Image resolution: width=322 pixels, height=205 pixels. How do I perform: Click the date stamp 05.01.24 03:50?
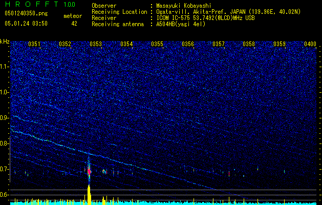coord(26,24)
